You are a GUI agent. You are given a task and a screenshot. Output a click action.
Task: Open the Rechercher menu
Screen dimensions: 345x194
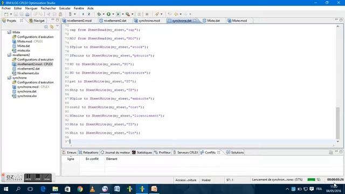click(x=48, y=8)
